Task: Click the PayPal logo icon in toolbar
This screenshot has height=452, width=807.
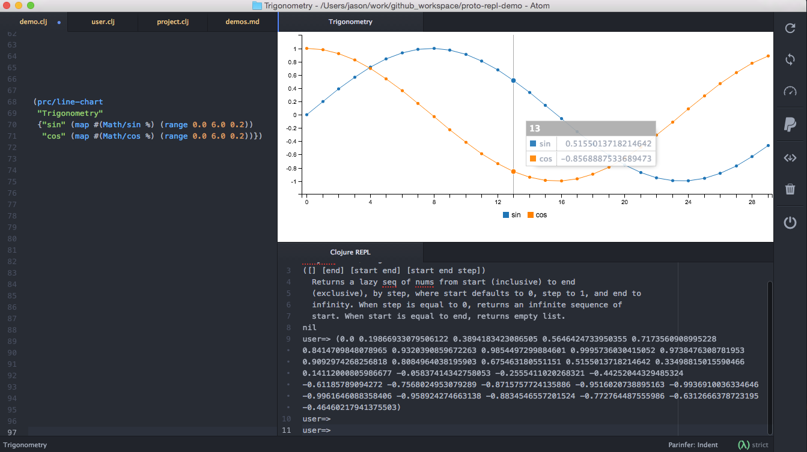Action: pyautogui.click(x=790, y=125)
